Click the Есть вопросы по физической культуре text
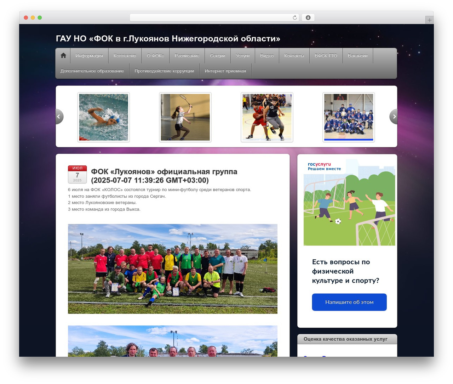The image size is (453, 384). click(345, 271)
